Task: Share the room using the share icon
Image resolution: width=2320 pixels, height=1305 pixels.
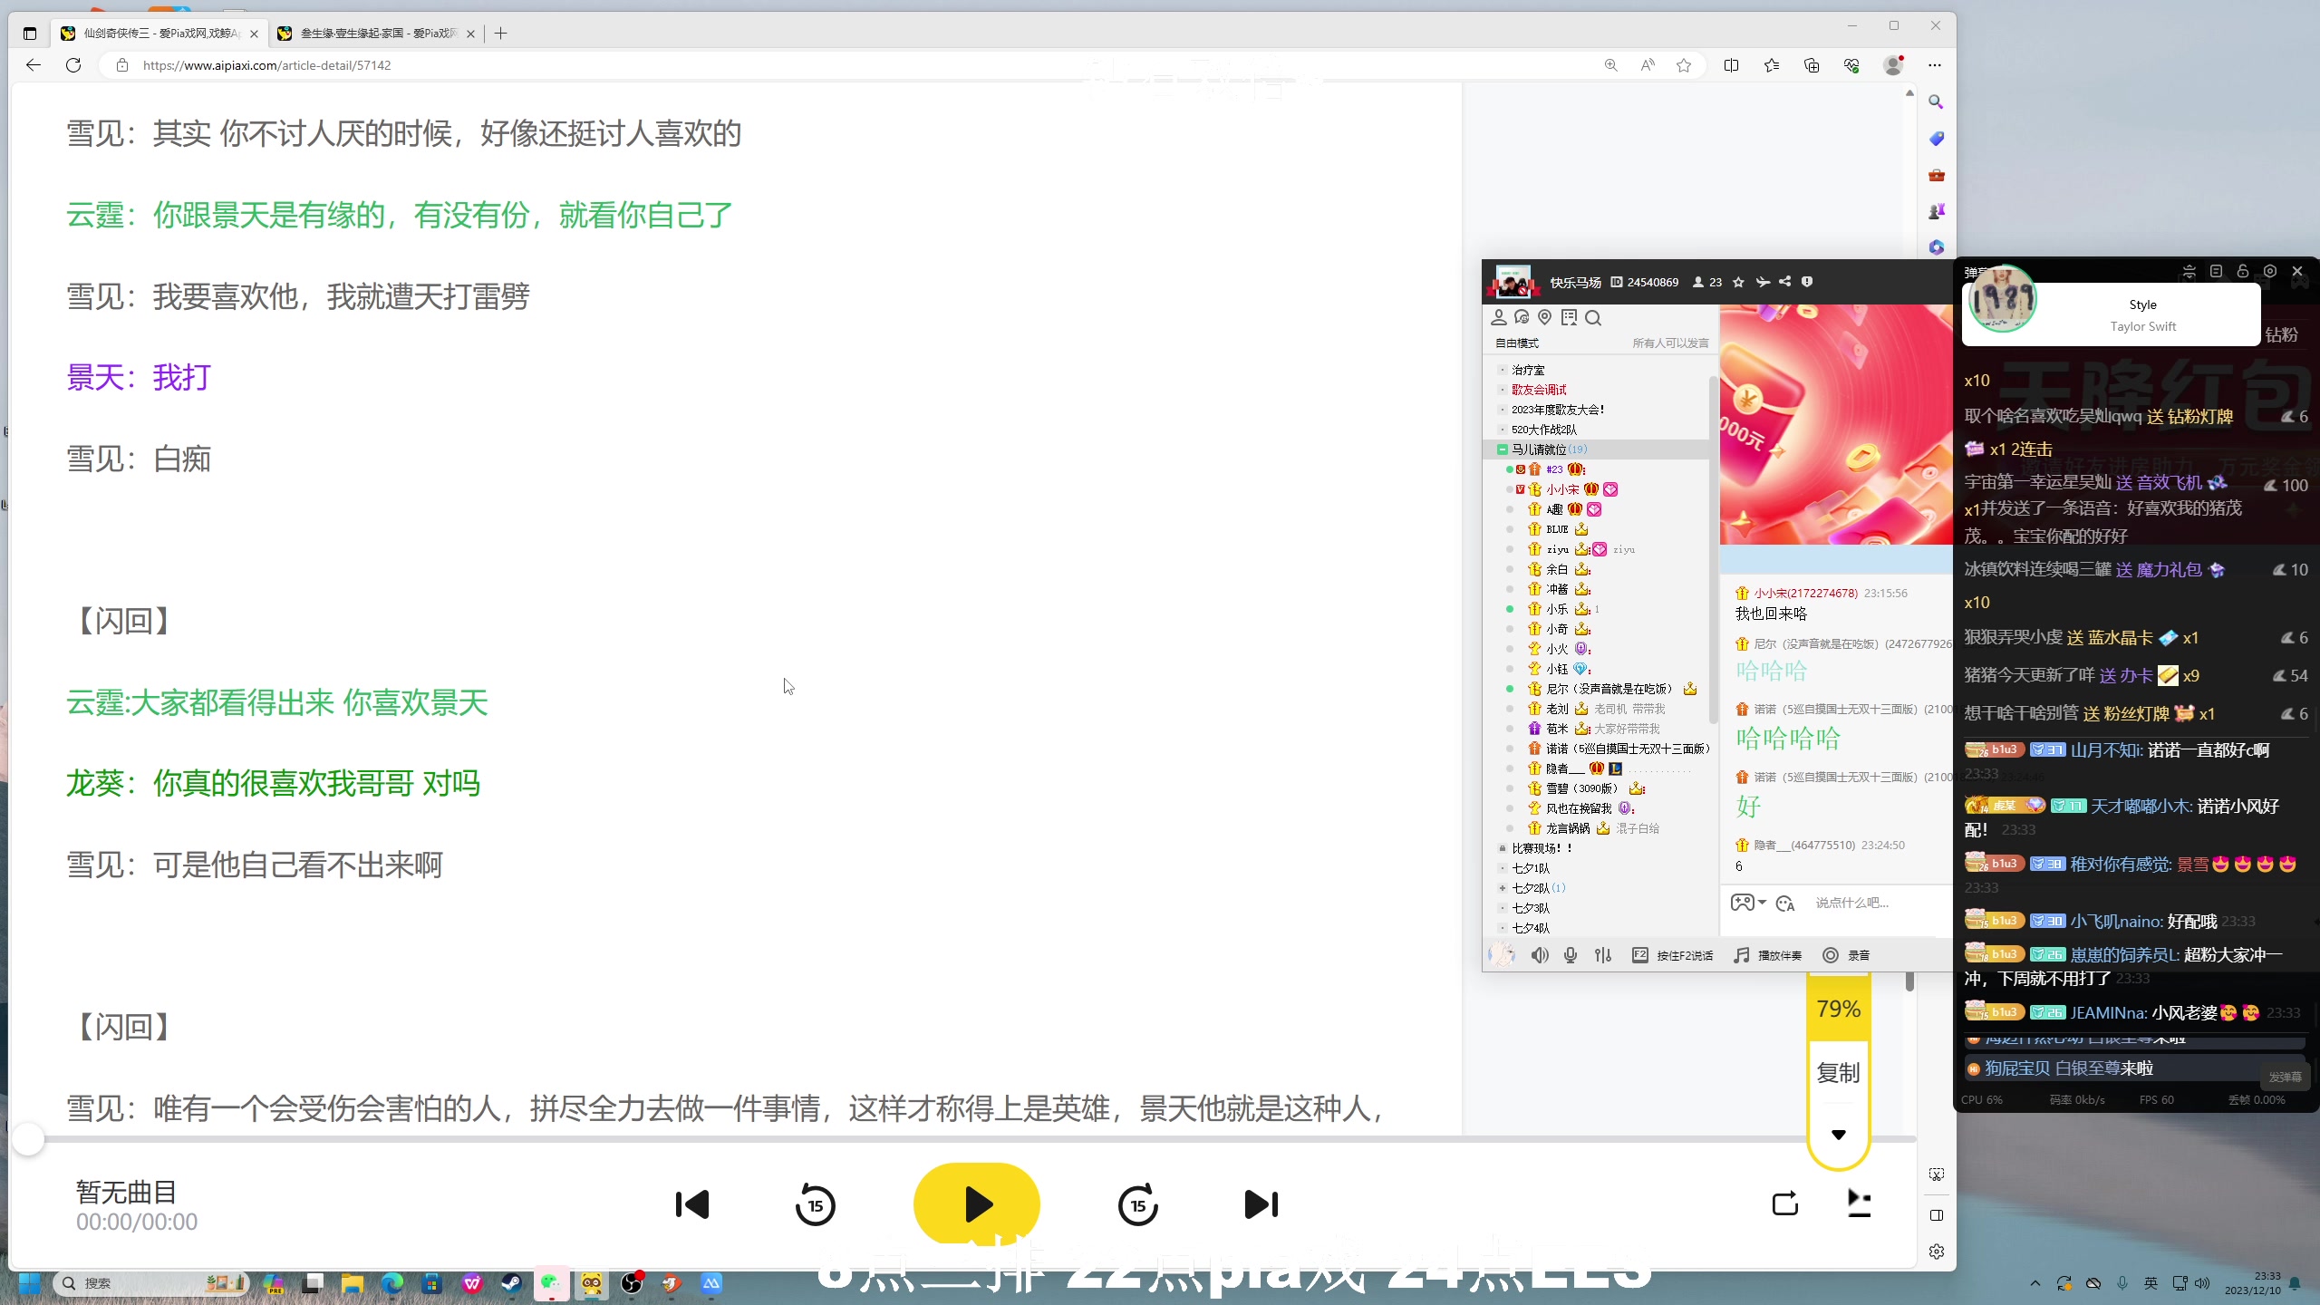Action: 1784,282
